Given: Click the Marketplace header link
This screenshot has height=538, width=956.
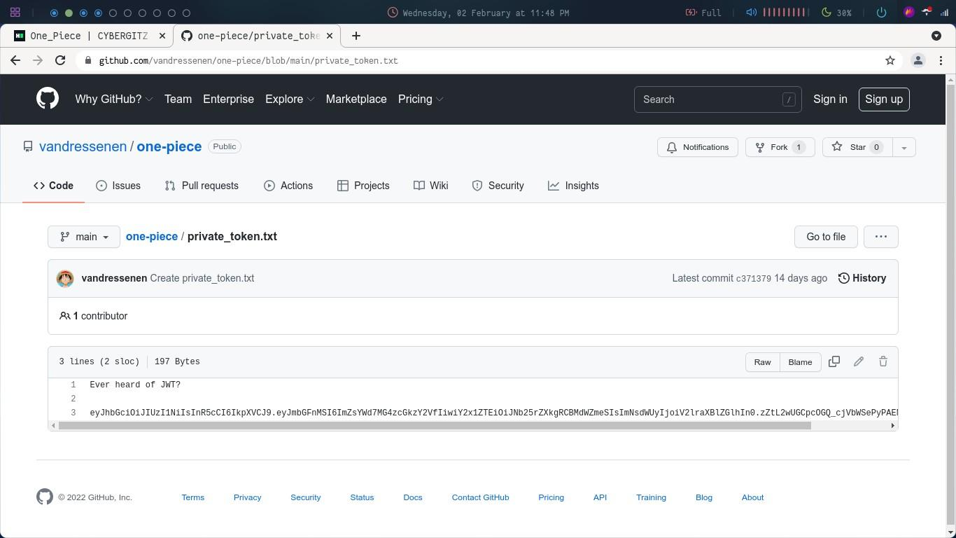Looking at the screenshot, I should point(356,99).
